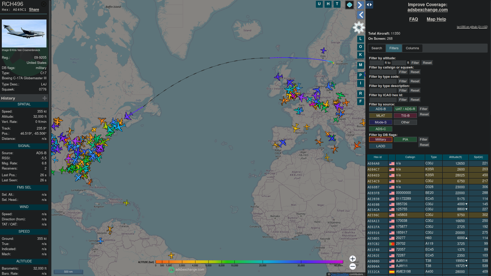Toggle sidebar width double-arrow button
Viewport: 491px width, 276px height.
[369, 5]
